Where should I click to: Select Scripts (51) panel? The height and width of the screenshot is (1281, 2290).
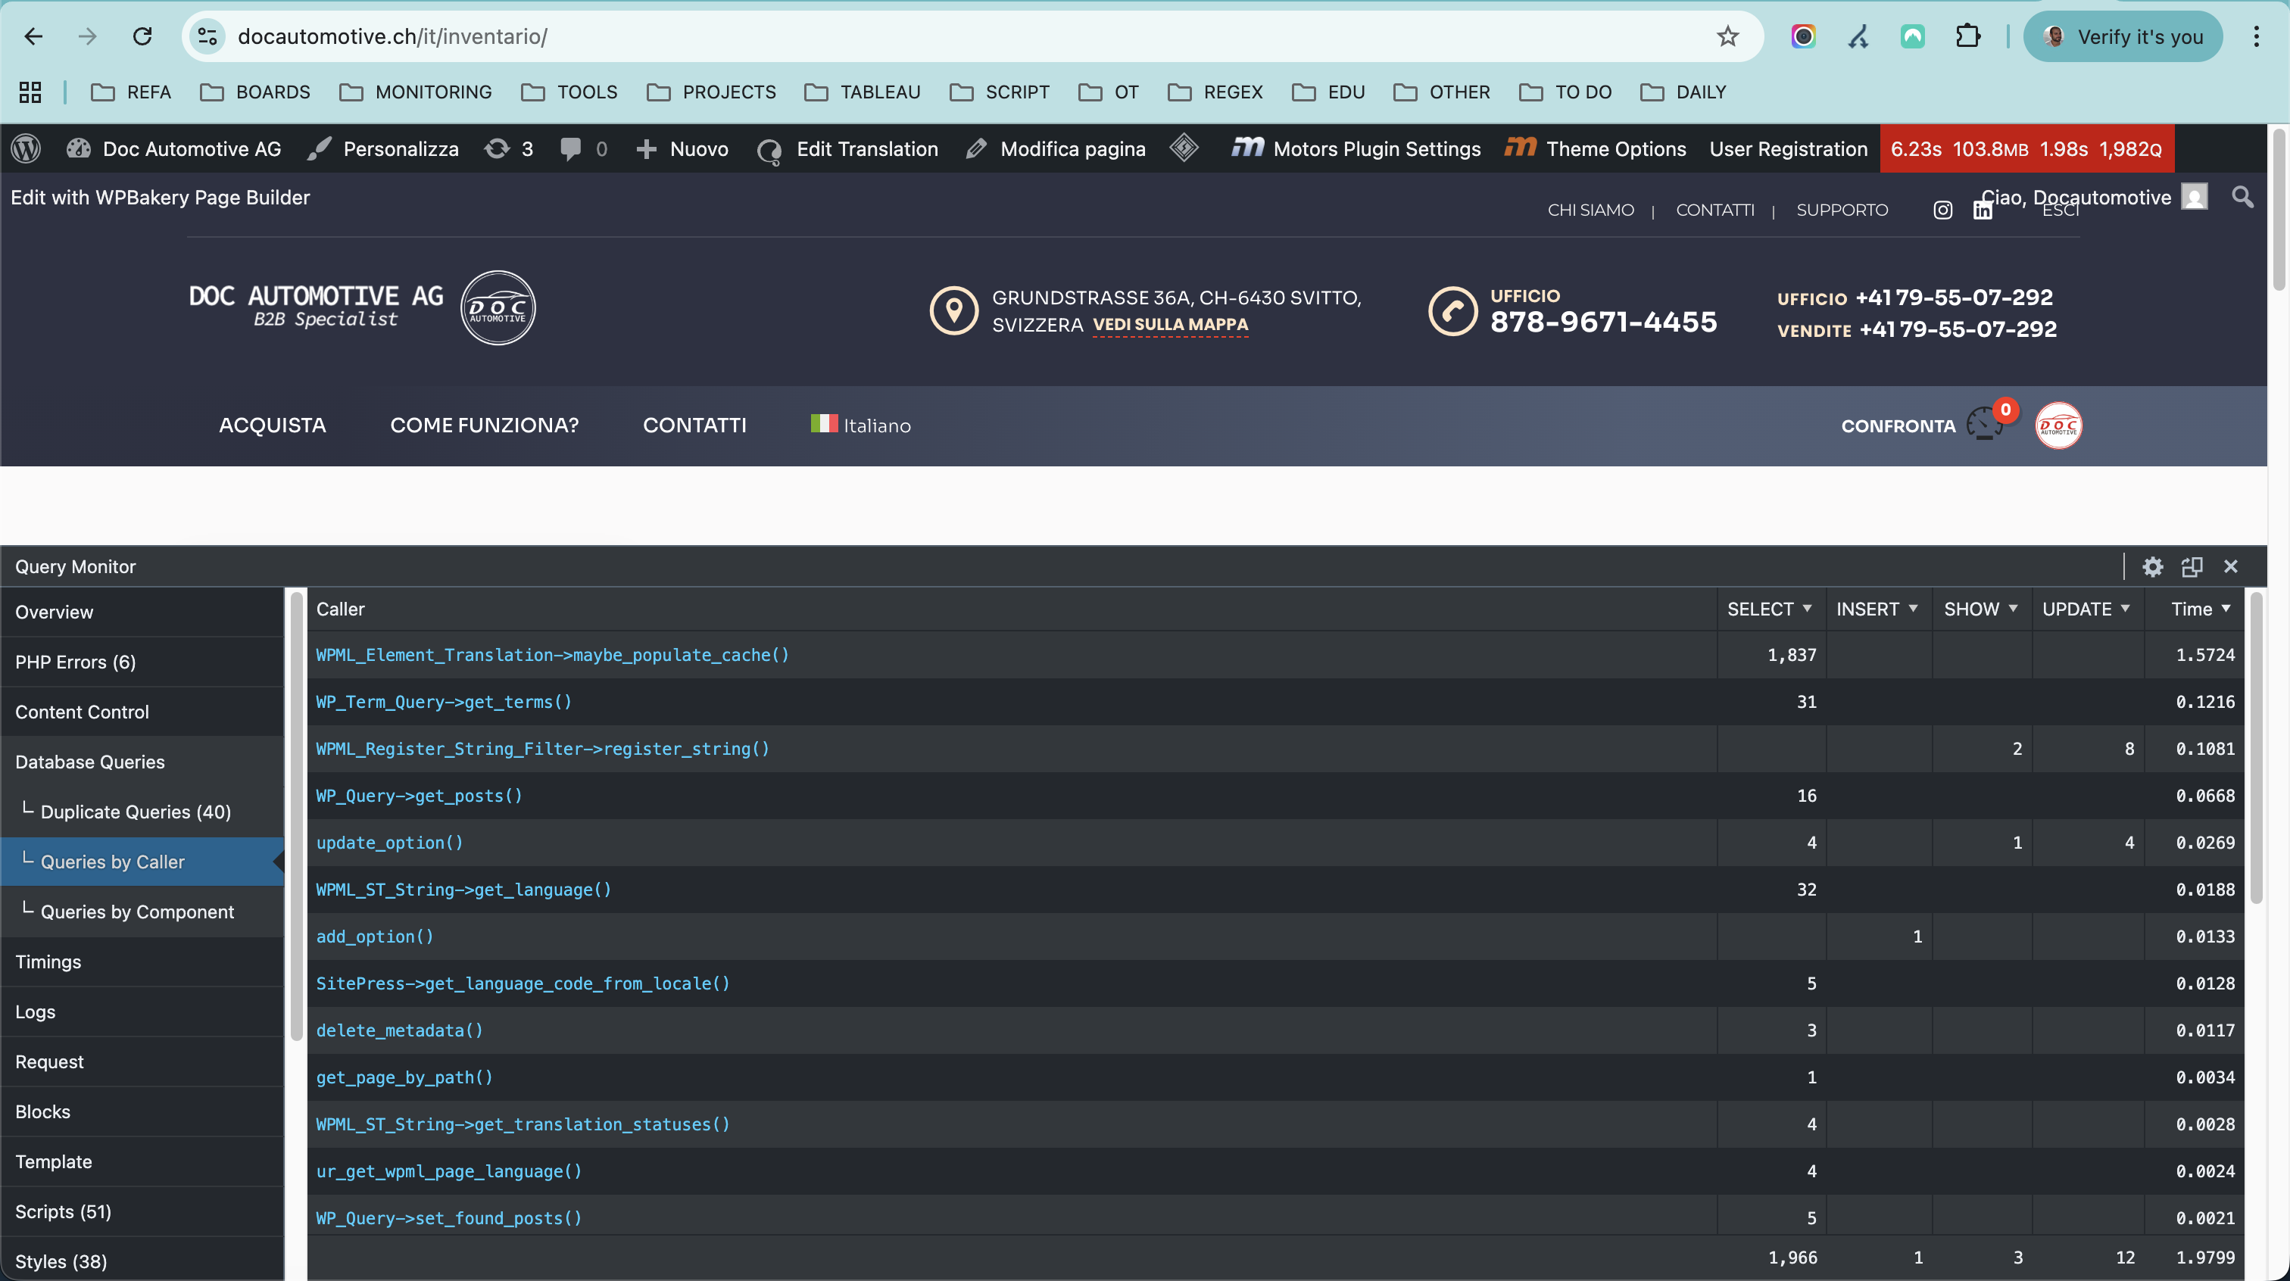[x=142, y=1211]
